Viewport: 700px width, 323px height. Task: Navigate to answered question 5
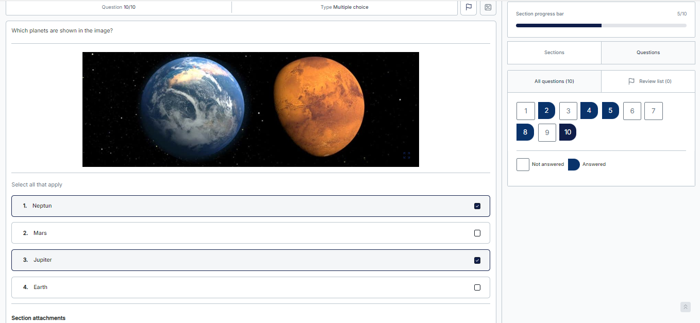coord(610,111)
